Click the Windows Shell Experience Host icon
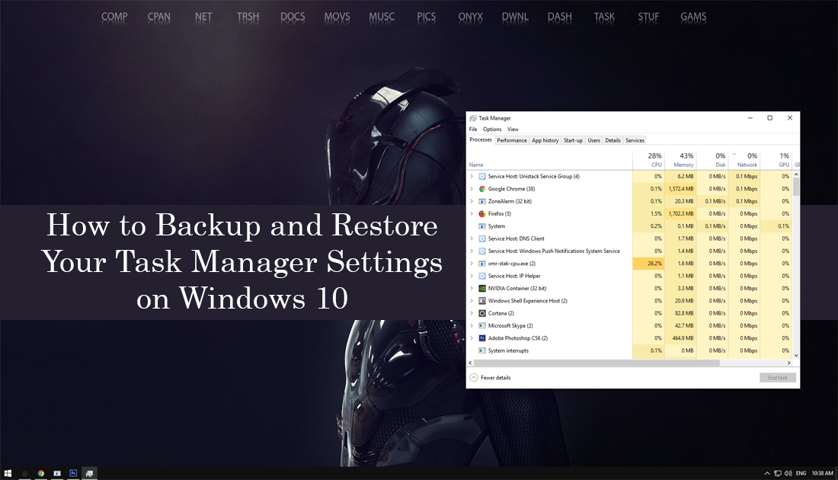The height and width of the screenshot is (480, 838). [x=482, y=301]
